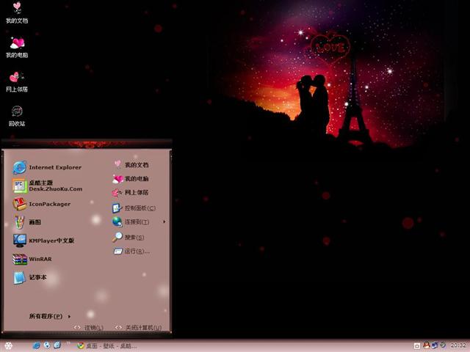Click the tray icon next to the clock
The width and height of the screenshot is (470, 352).
443,345
